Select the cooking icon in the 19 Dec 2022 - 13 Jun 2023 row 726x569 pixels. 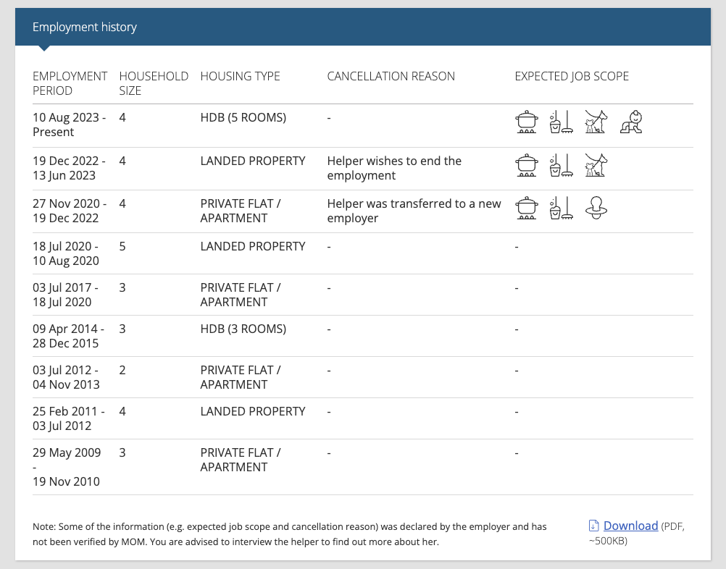(x=527, y=165)
